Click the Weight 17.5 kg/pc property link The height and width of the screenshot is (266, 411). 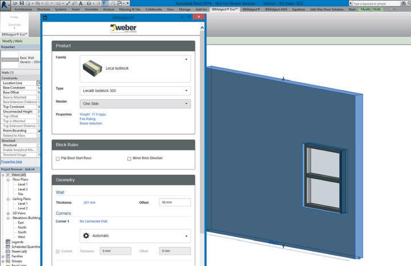pos(93,115)
